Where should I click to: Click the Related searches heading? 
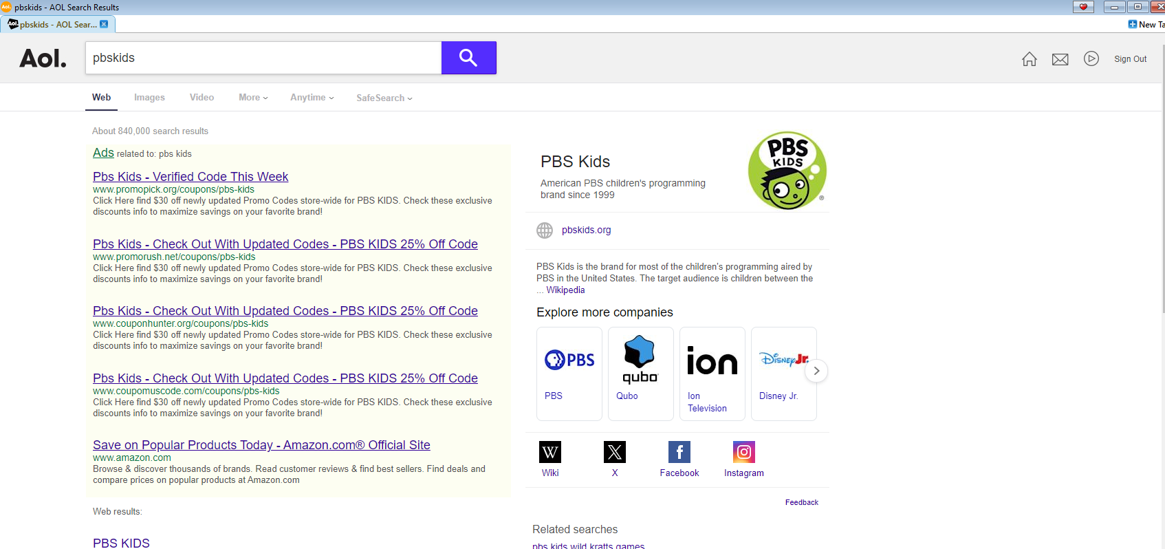(x=575, y=530)
